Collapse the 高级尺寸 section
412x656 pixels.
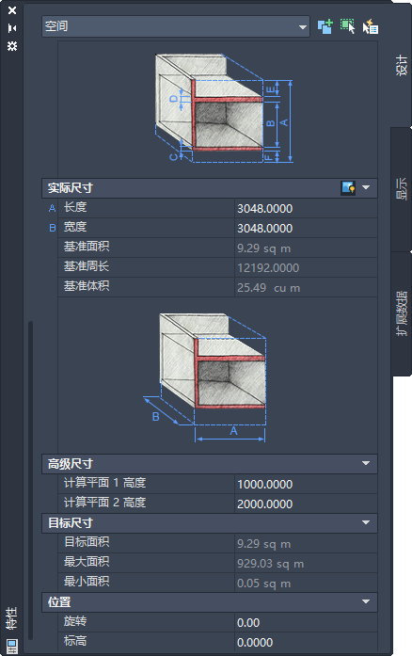[x=366, y=464]
